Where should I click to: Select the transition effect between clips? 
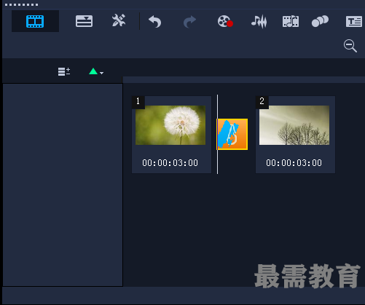(232, 134)
